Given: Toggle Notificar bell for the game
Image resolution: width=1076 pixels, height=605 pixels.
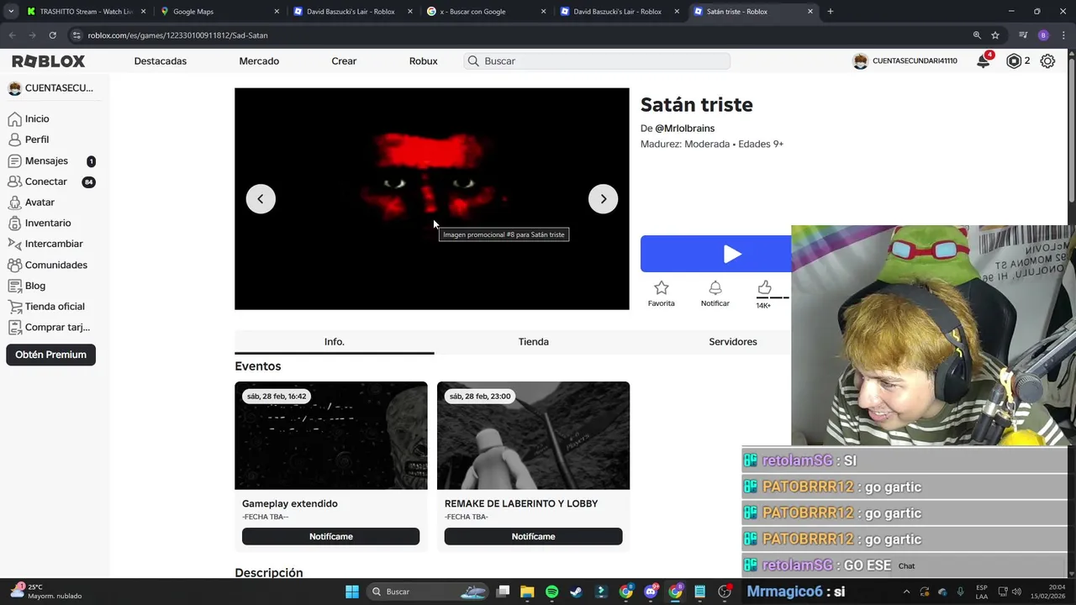Looking at the screenshot, I should [715, 293].
